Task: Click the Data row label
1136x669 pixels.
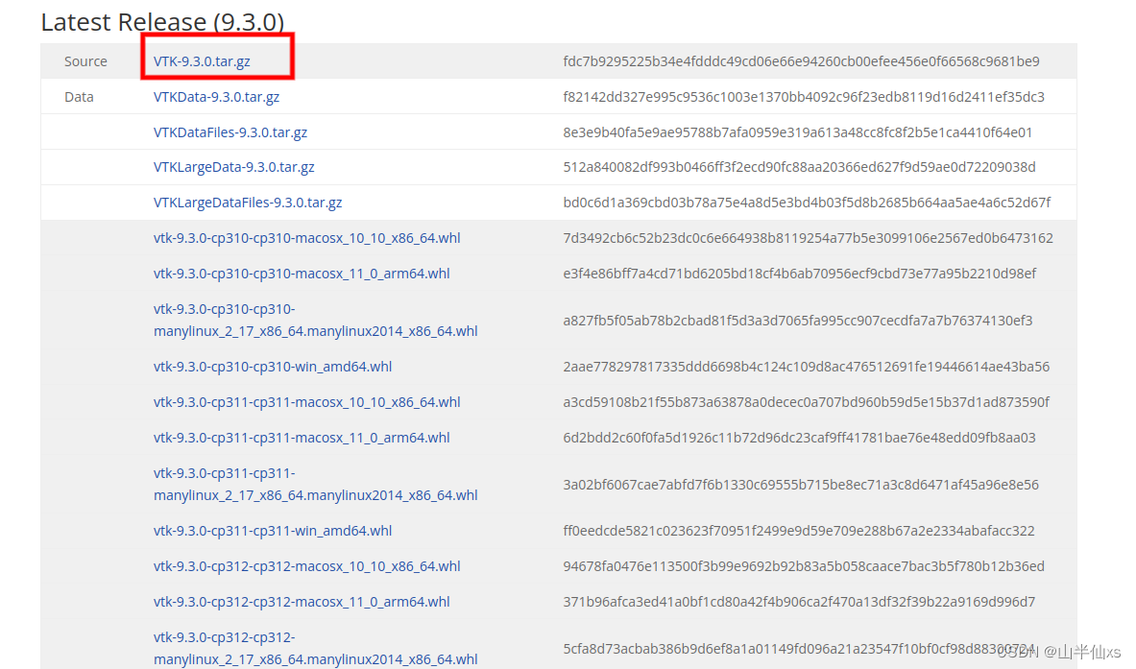Action: click(x=79, y=97)
